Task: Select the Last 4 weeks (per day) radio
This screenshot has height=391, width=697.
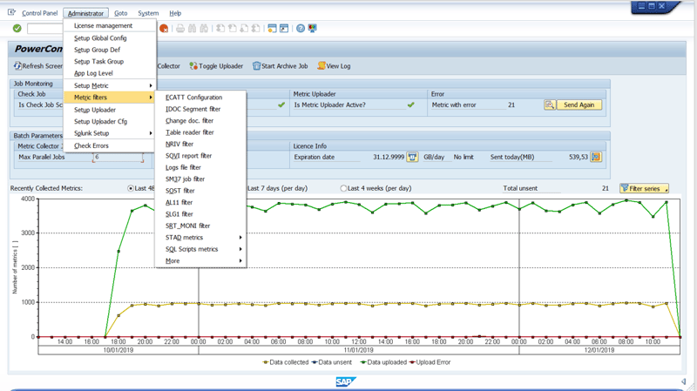Action: [343, 188]
